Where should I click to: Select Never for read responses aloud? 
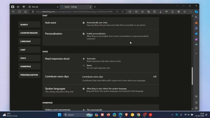coord(84,66)
